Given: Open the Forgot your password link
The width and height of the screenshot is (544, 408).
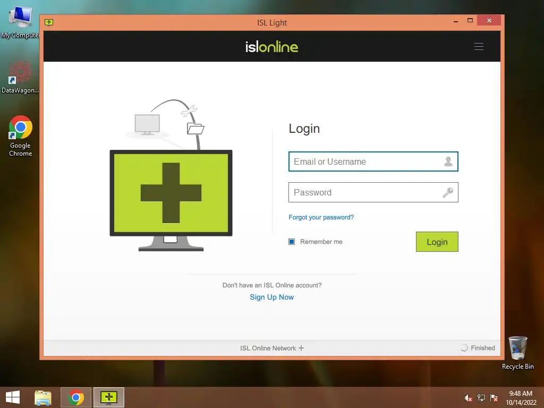Looking at the screenshot, I should point(321,217).
